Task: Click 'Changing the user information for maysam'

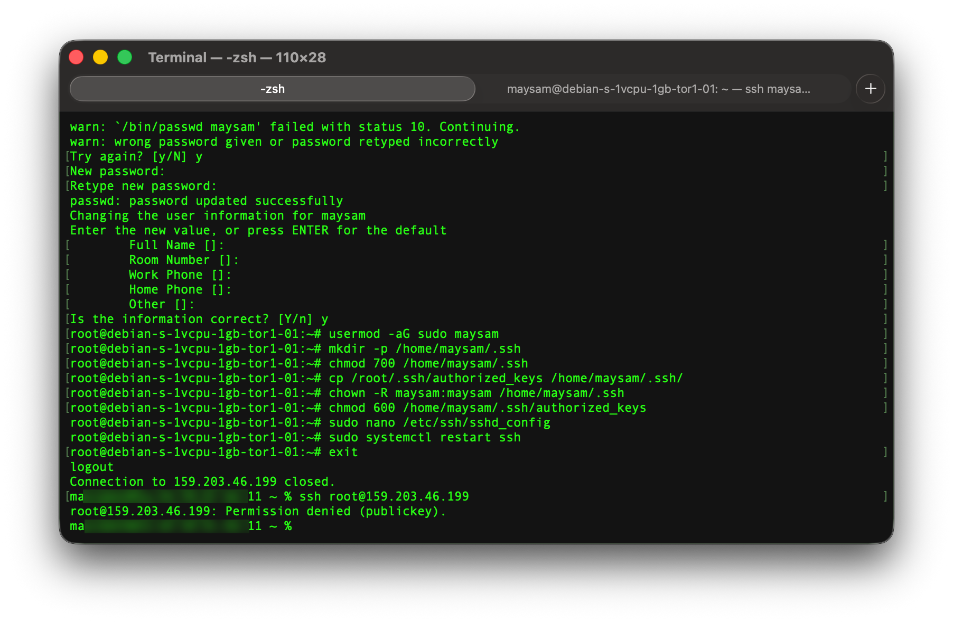Action: coord(218,216)
